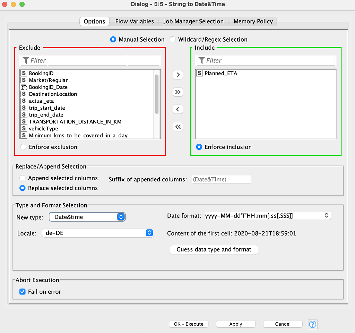Click the calendar icon next to BookingID_Date
This screenshot has height=333, width=355.
pos(23,87)
